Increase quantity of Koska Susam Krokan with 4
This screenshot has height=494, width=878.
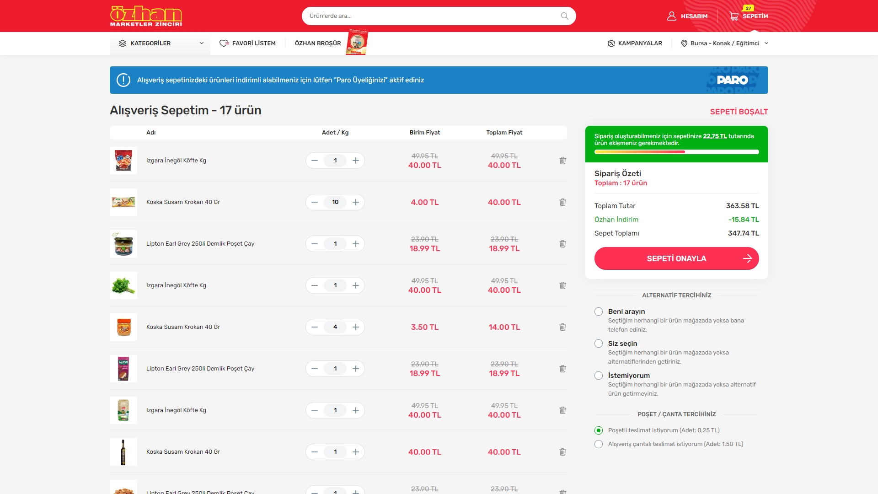click(356, 327)
